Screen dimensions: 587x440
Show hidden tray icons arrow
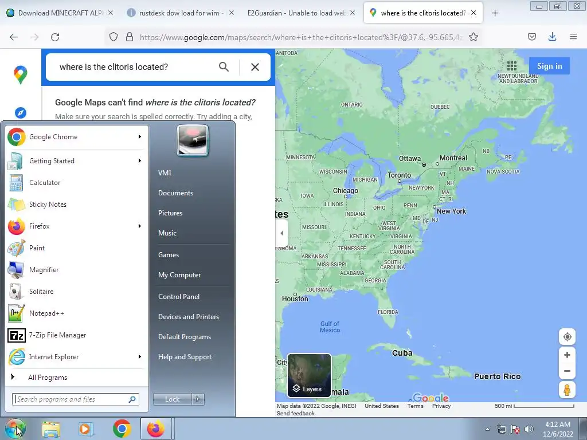[487, 429]
